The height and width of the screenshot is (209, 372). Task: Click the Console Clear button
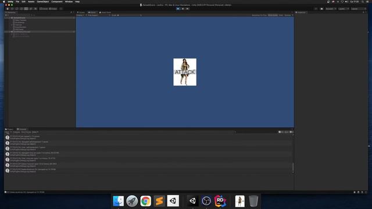tap(7, 132)
